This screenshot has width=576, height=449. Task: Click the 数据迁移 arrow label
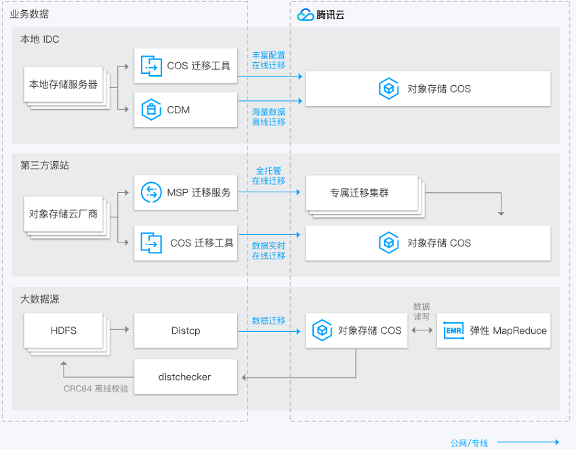click(x=269, y=320)
